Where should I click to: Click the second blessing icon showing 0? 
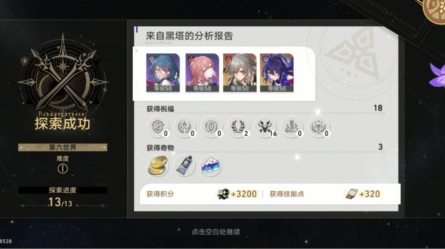(x=185, y=127)
